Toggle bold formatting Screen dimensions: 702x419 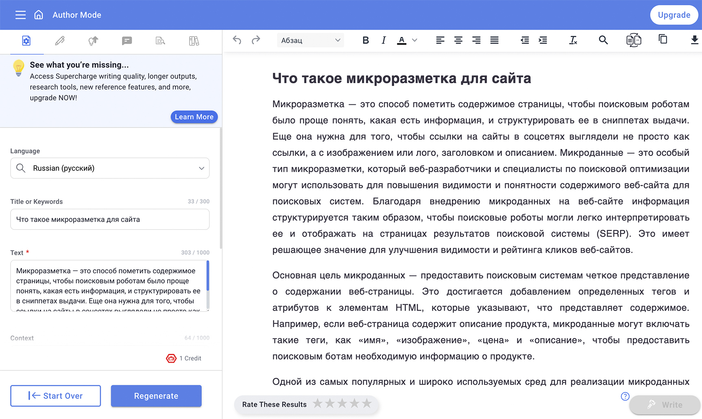coord(365,40)
